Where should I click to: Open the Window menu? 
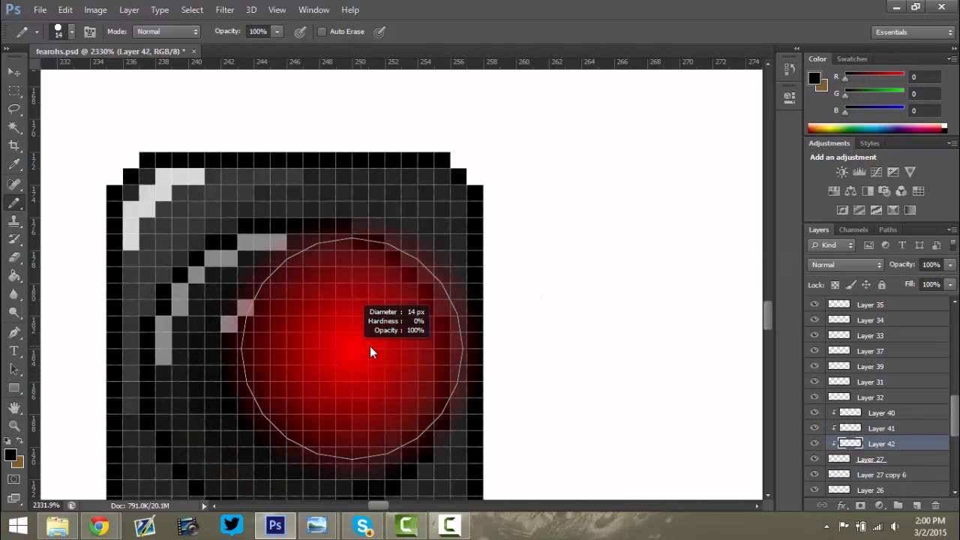pos(313,10)
